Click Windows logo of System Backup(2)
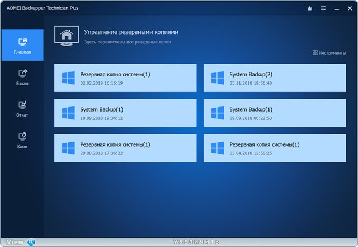This screenshot has width=358, height=247. click(218, 78)
